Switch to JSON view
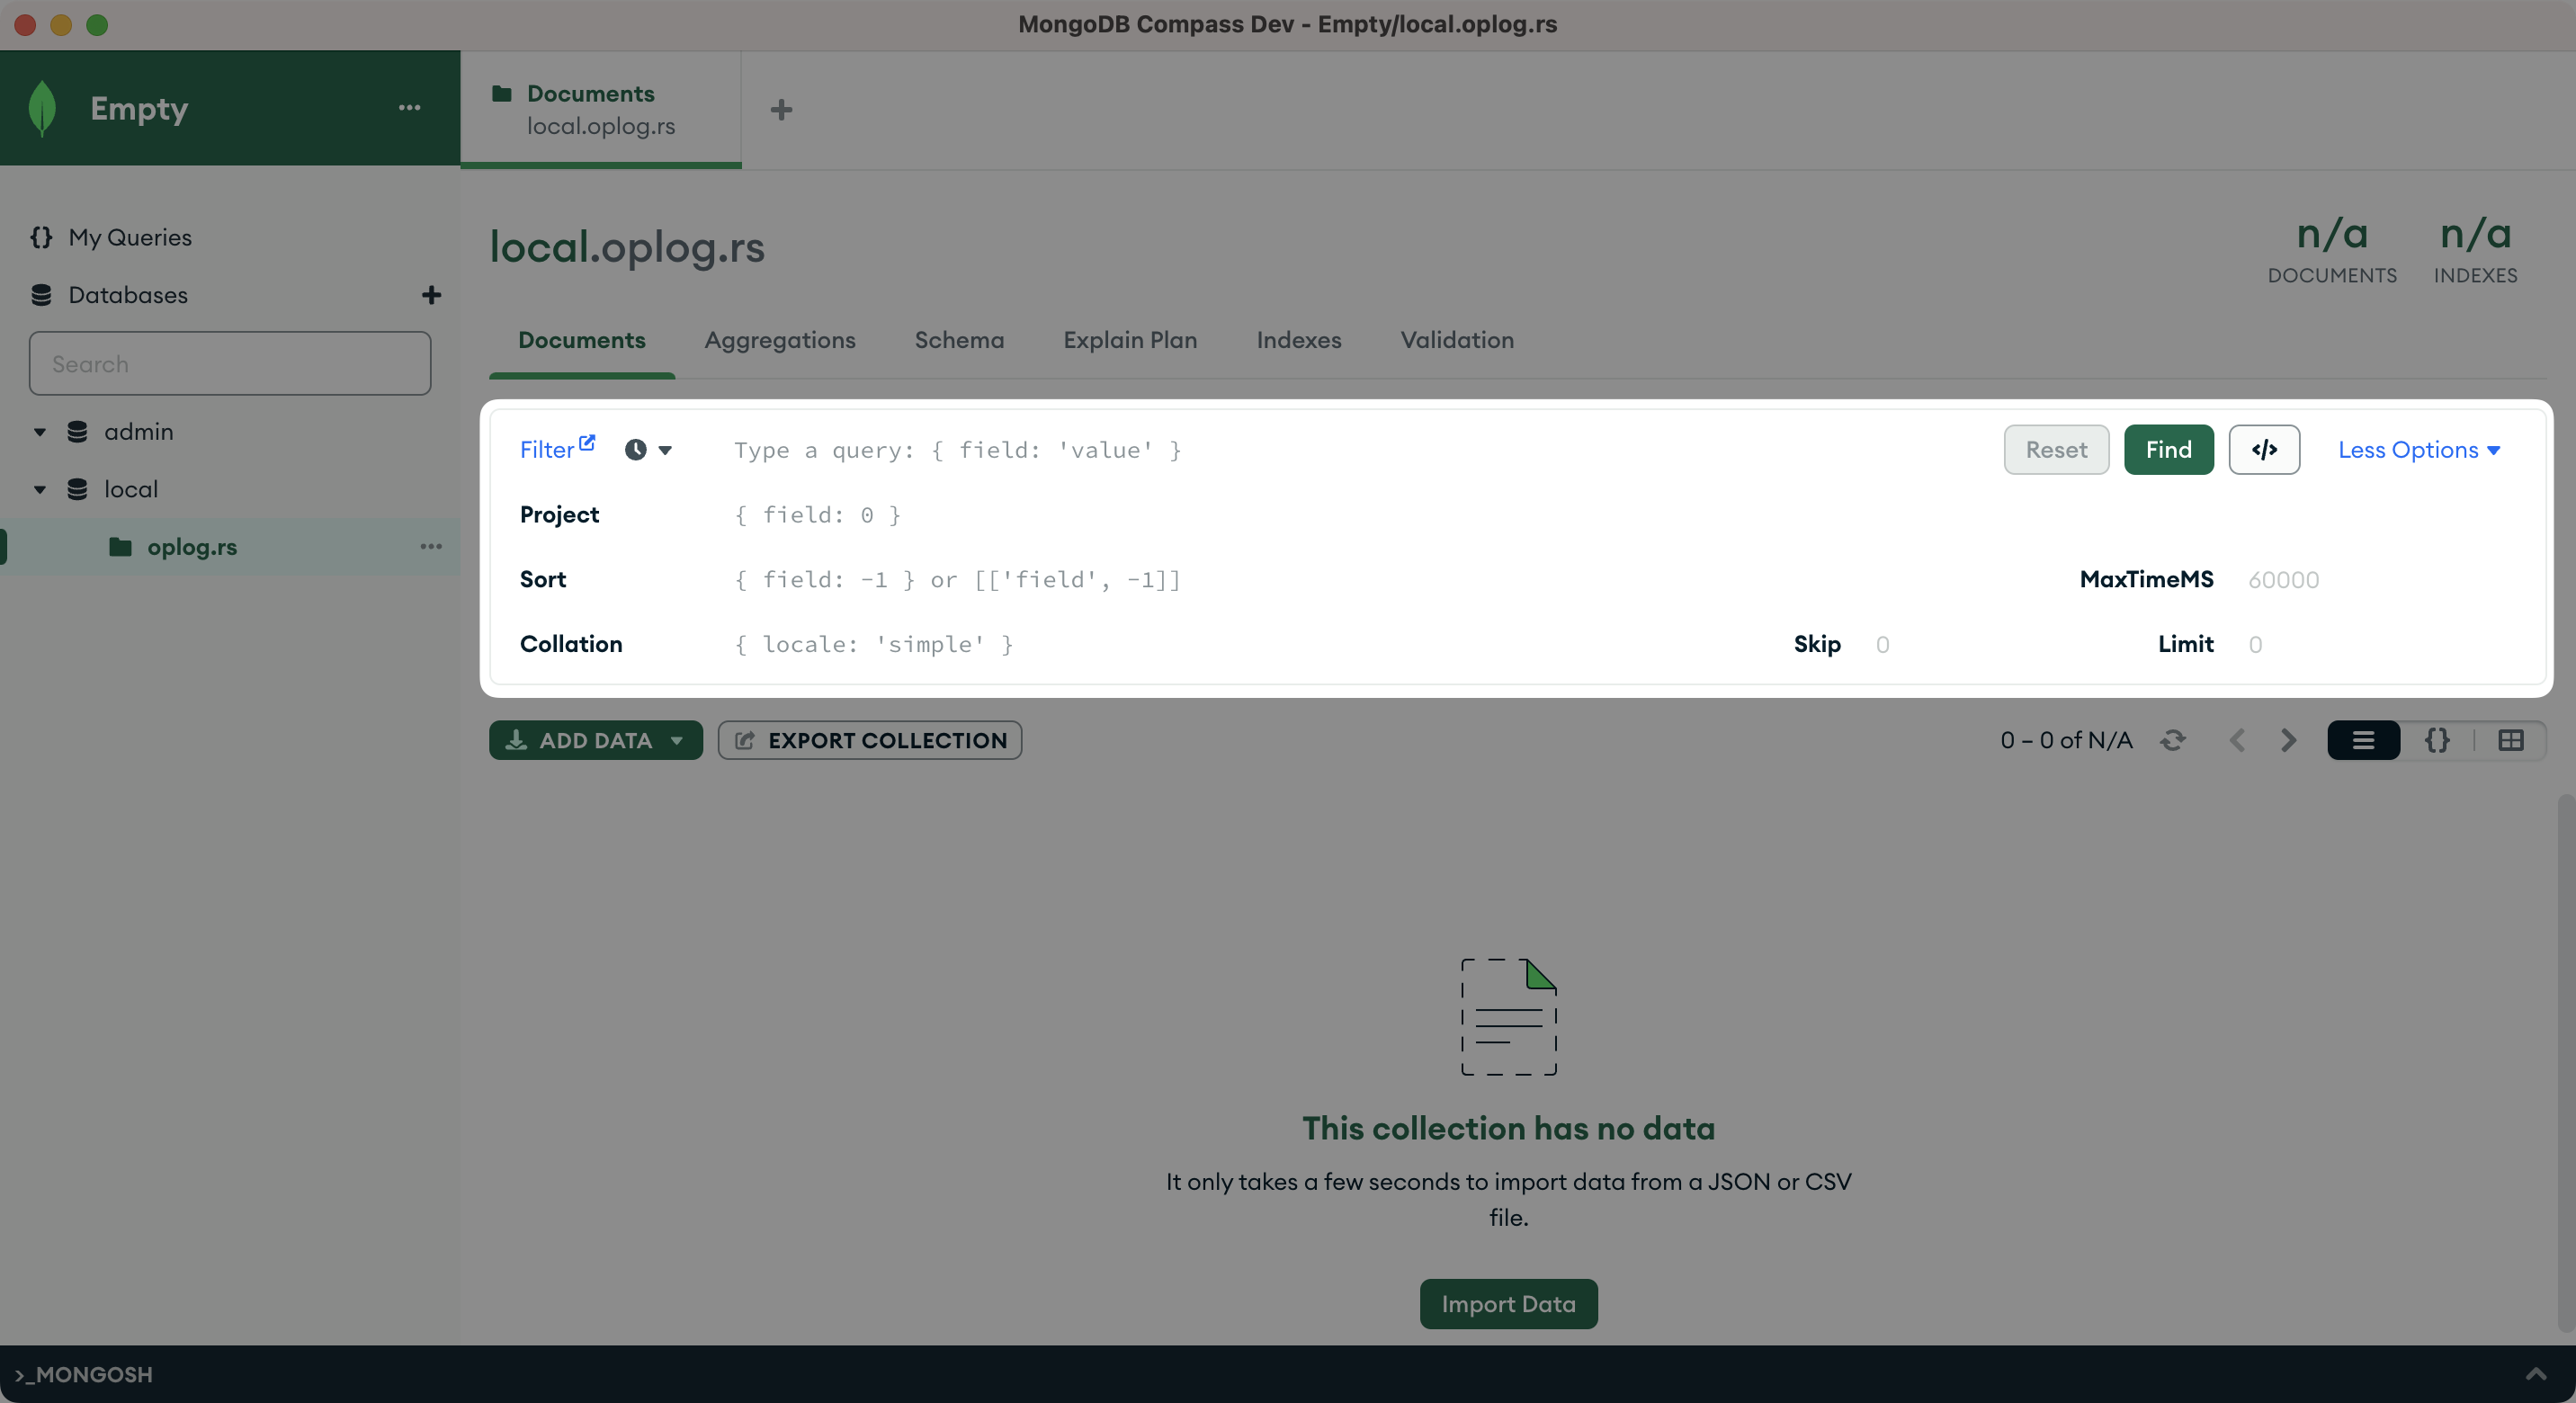The image size is (2576, 1403). pos(2437,740)
